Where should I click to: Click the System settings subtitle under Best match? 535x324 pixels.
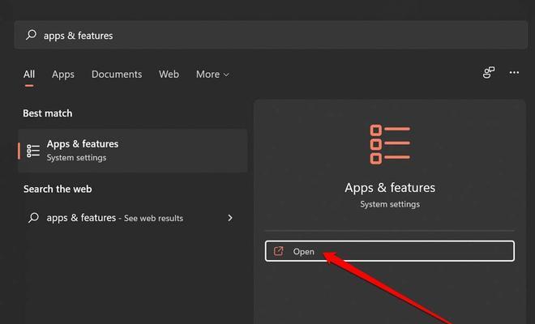coord(76,158)
